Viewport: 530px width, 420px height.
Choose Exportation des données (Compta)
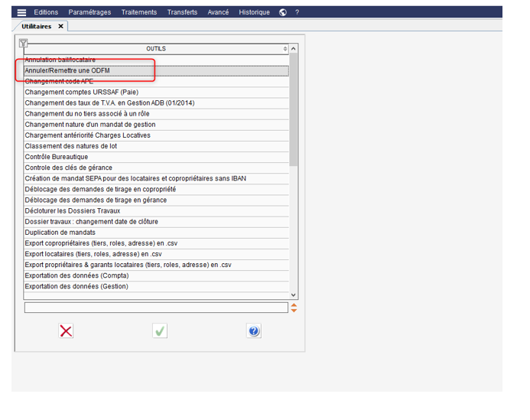[x=76, y=275]
